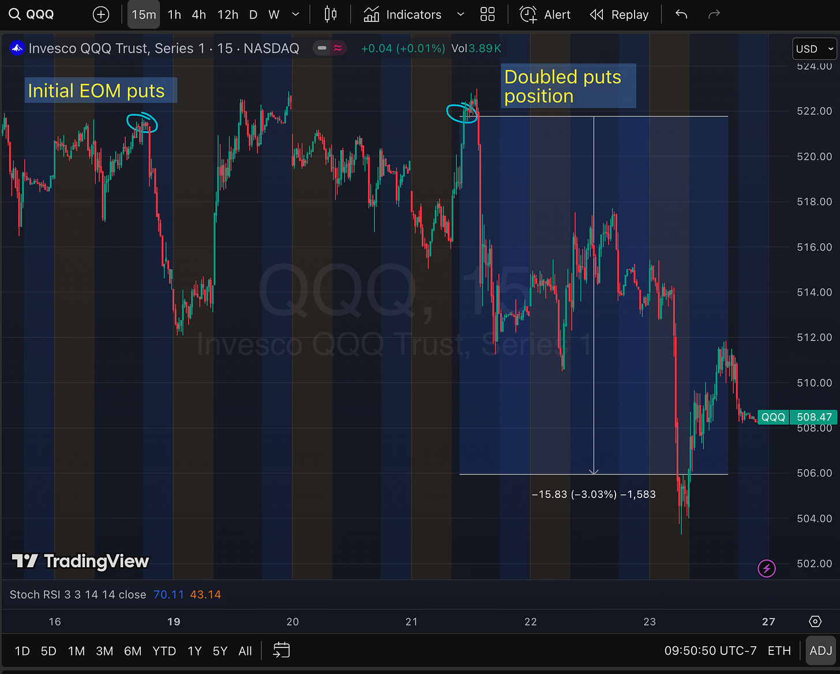Set date range to 5D
This screenshot has width=840, height=674.
tap(48, 651)
